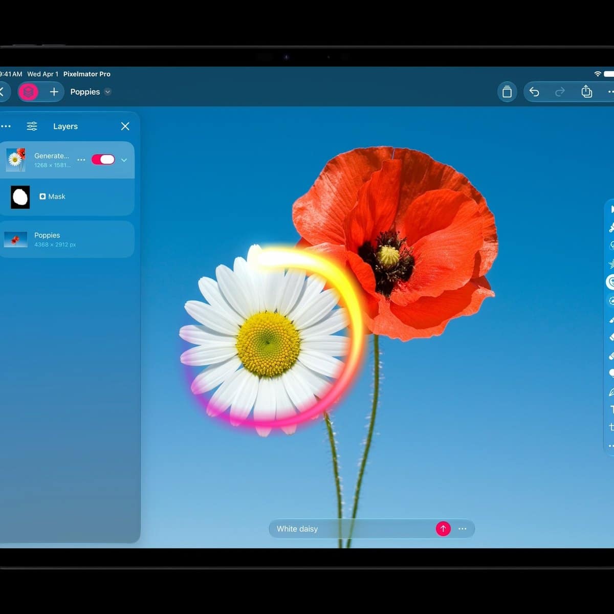Open prompt bar ellipsis options
The image size is (614, 614).
pyautogui.click(x=463, y=529)
